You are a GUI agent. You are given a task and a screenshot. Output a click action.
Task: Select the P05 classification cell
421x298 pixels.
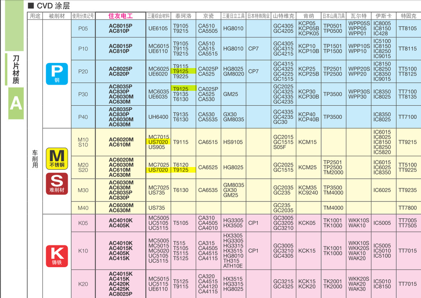[83, 28]
